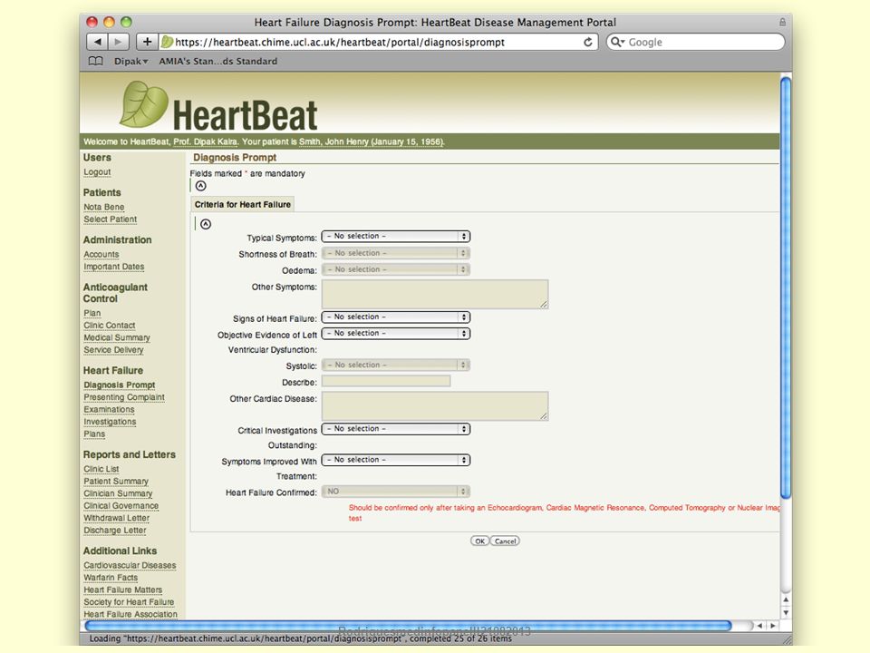Open the Heart Failure Plans link
This screenshot has width=870, height=653.
coord(94,434)
